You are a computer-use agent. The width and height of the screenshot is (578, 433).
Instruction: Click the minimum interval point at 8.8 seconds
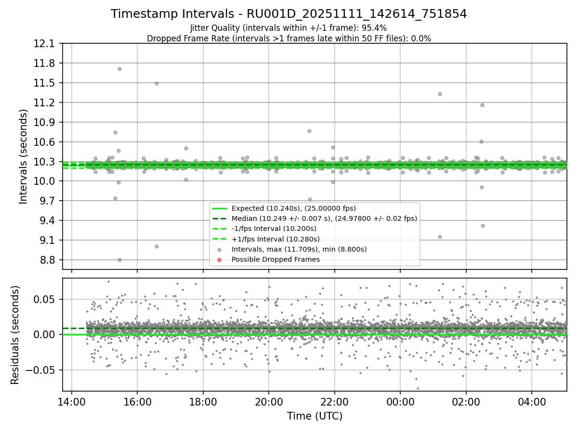119,260
